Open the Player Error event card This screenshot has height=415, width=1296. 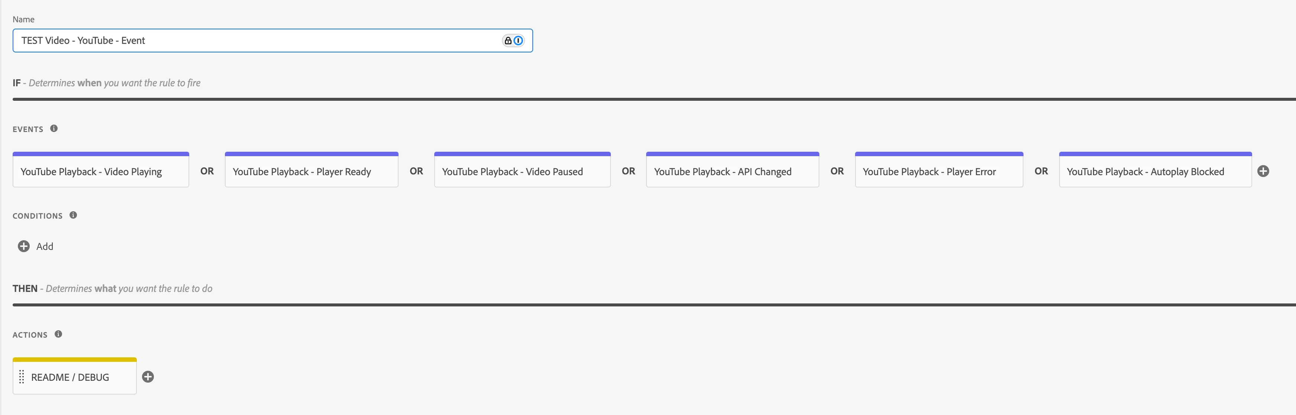pyautogui.click(x=938, y=171)
